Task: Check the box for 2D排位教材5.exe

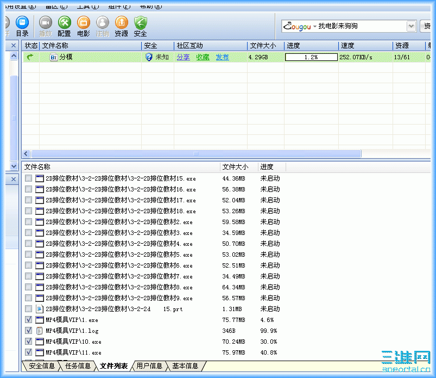Action: 28,255
